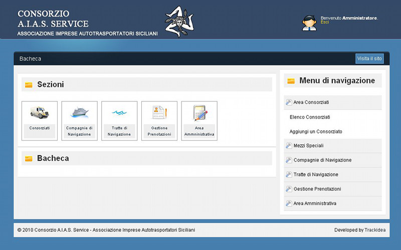This screenshot has width=401, height=250.
Task: Open the Compagnie di Navigazione ship icon
Action: [79, 112]
